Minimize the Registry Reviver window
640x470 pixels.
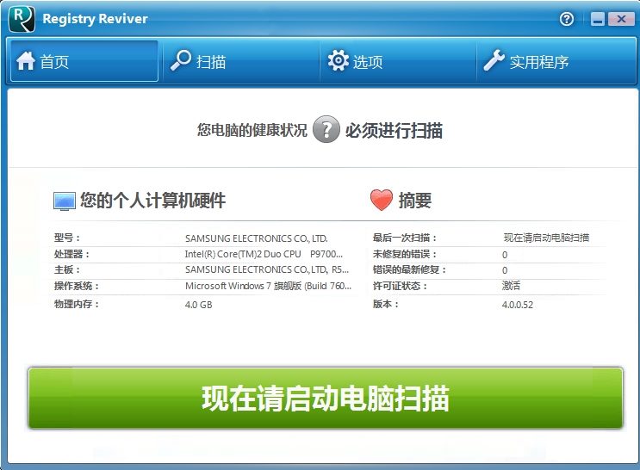coord(598,19)
